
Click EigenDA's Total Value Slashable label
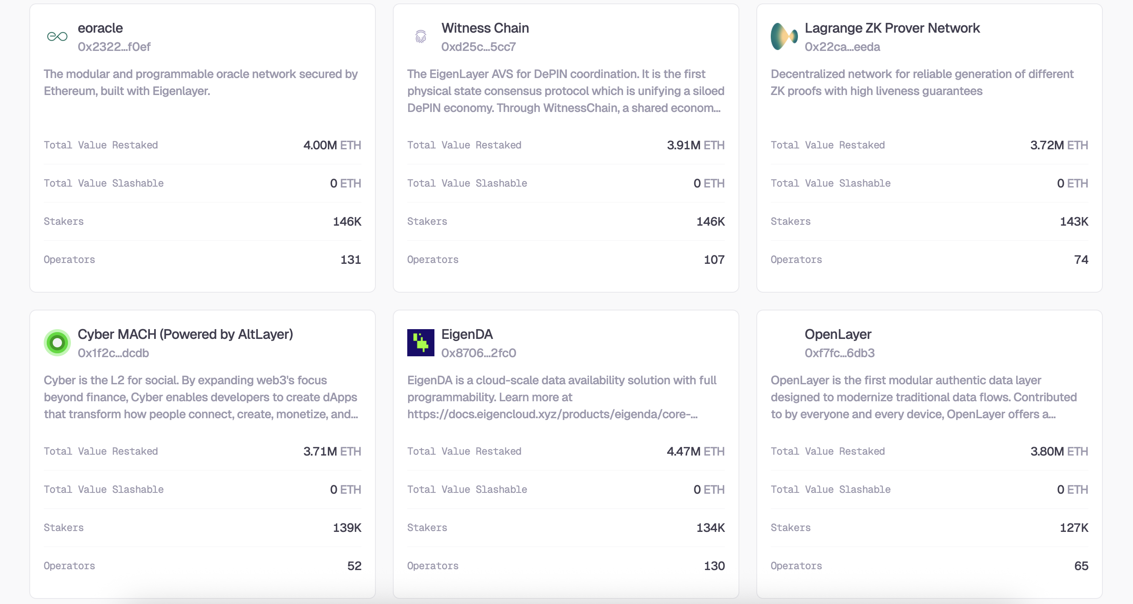[x=467, y=490]
